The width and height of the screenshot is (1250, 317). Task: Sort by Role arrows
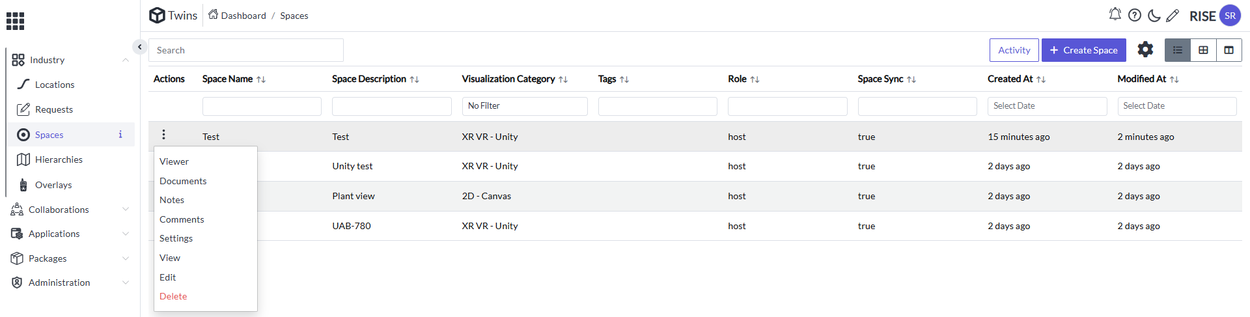point(755,79)
